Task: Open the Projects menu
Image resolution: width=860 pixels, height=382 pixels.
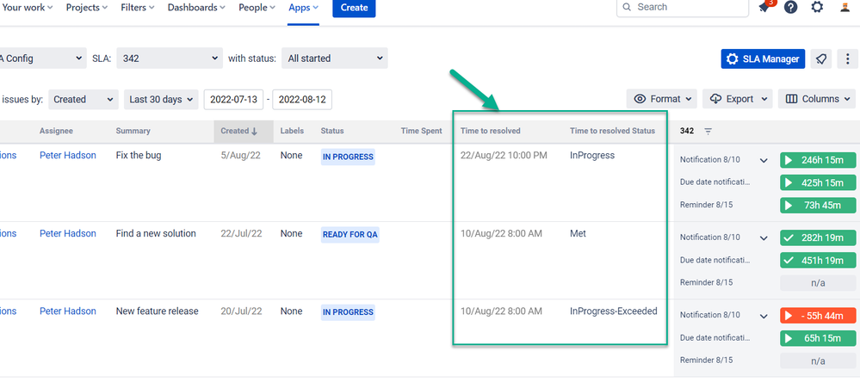Action: (x=87, y=8)
